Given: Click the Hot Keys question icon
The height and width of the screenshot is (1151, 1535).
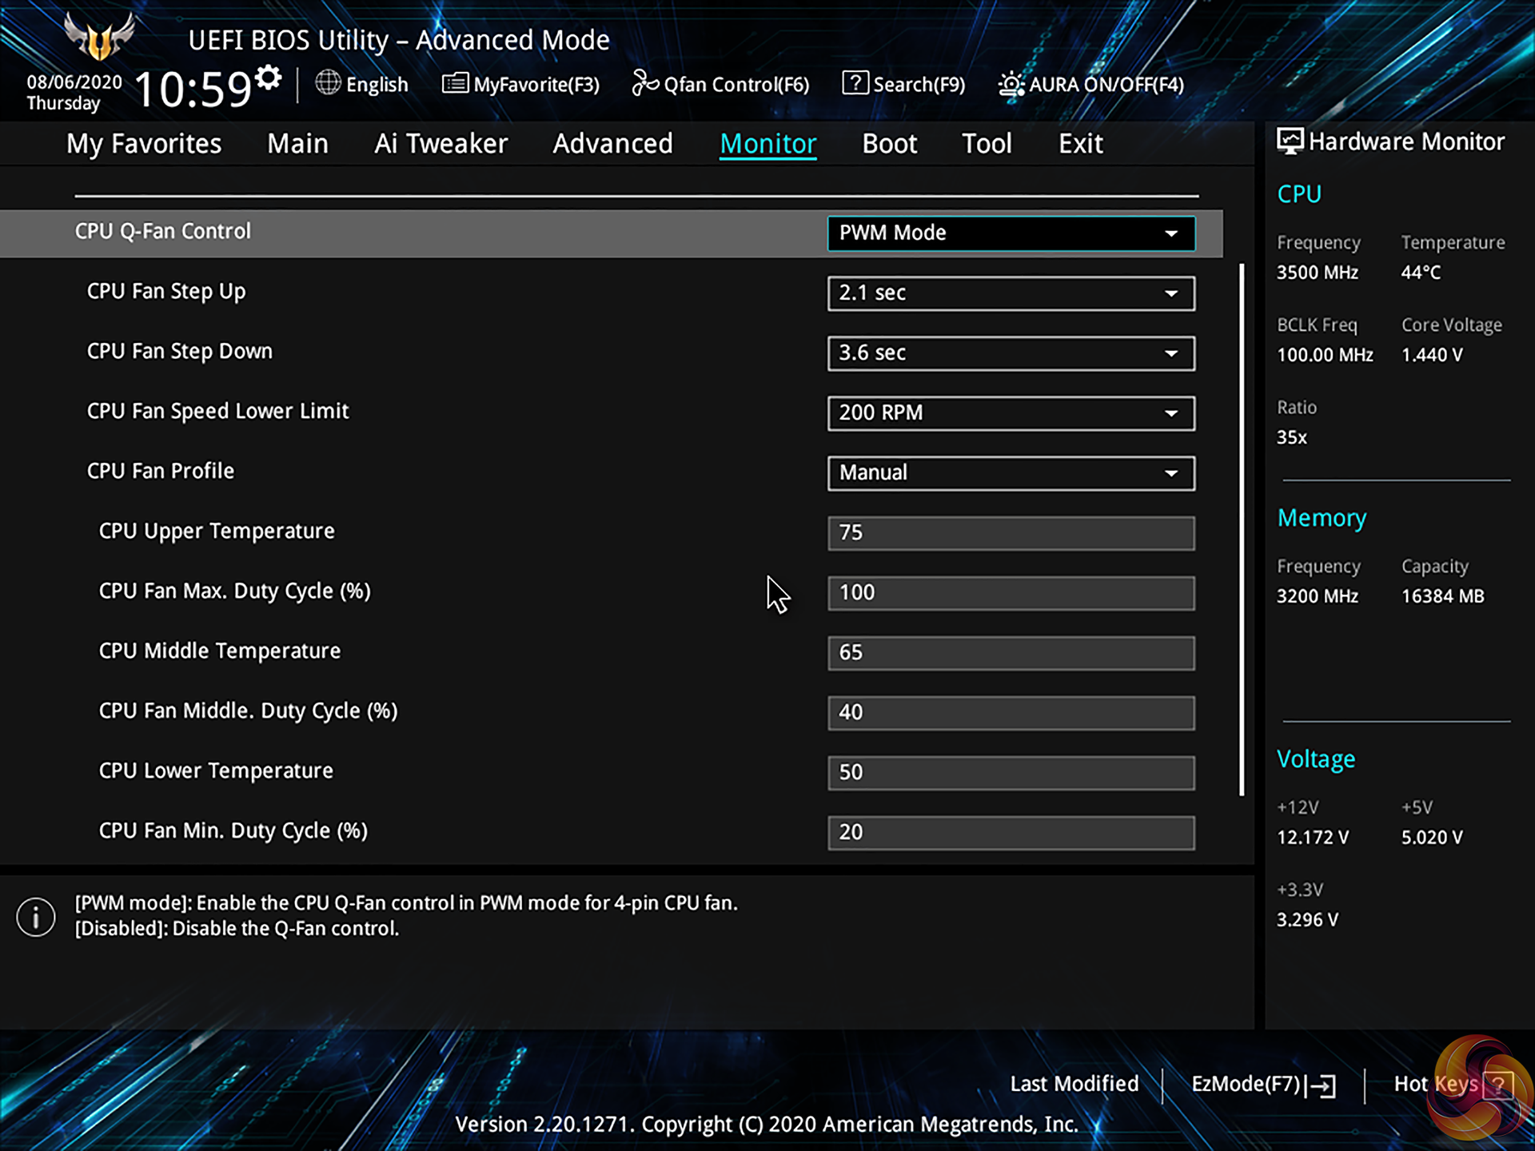Looking at the screenshot, I should 1497,1085.
